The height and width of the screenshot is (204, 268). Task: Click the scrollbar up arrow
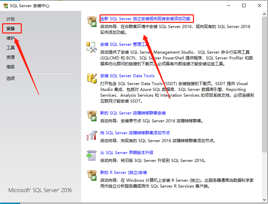pyautogui.click(x=264, y=14)
